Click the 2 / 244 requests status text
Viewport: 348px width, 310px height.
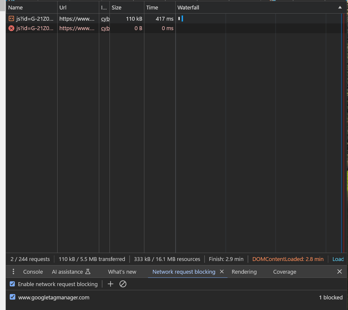(30, 259)
